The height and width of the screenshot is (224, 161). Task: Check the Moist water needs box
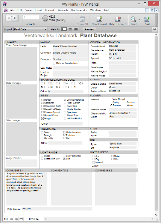112,156
